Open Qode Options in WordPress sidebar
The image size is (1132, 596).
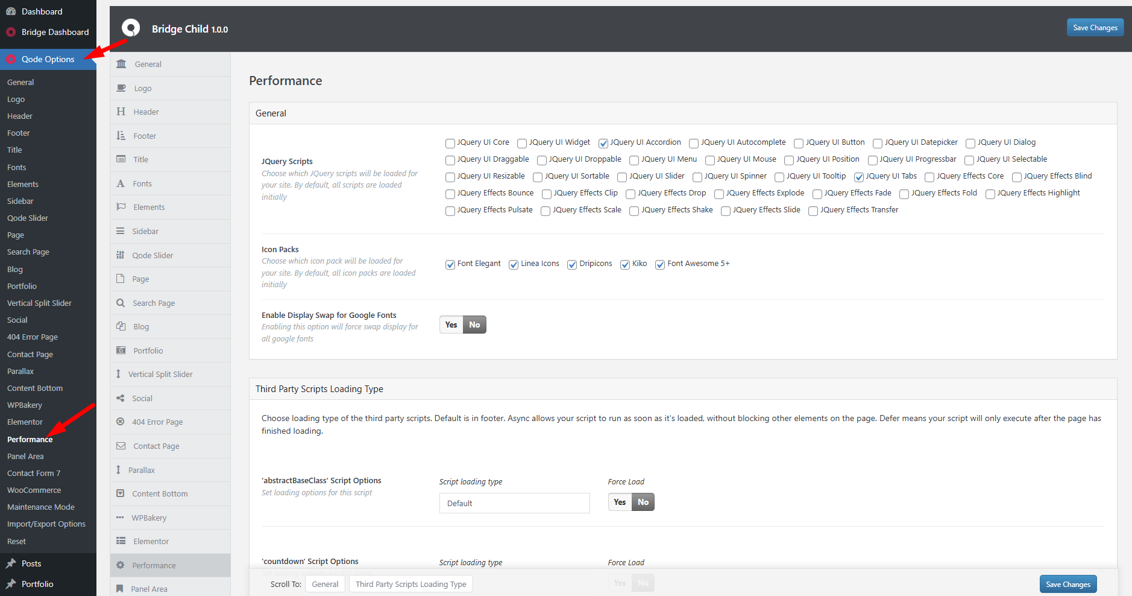click(x=48, y=59)
